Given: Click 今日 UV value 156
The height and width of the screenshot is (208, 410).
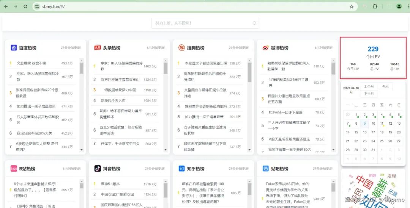Looking at the screenshot, I should pos(353,64).
